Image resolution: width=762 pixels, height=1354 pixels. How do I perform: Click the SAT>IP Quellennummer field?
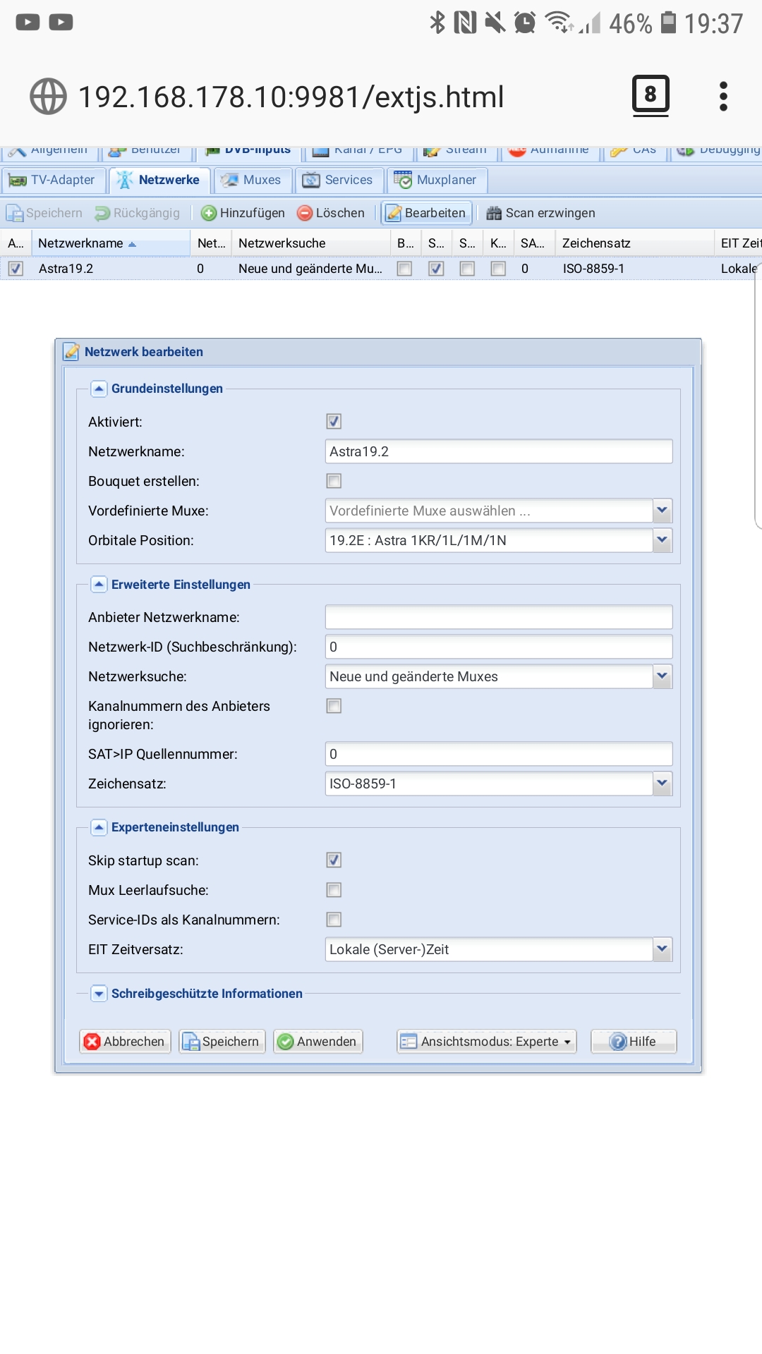[x=499, y=754]
